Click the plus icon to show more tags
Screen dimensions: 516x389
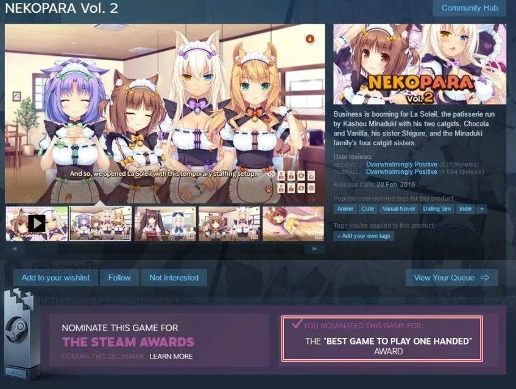482,208
